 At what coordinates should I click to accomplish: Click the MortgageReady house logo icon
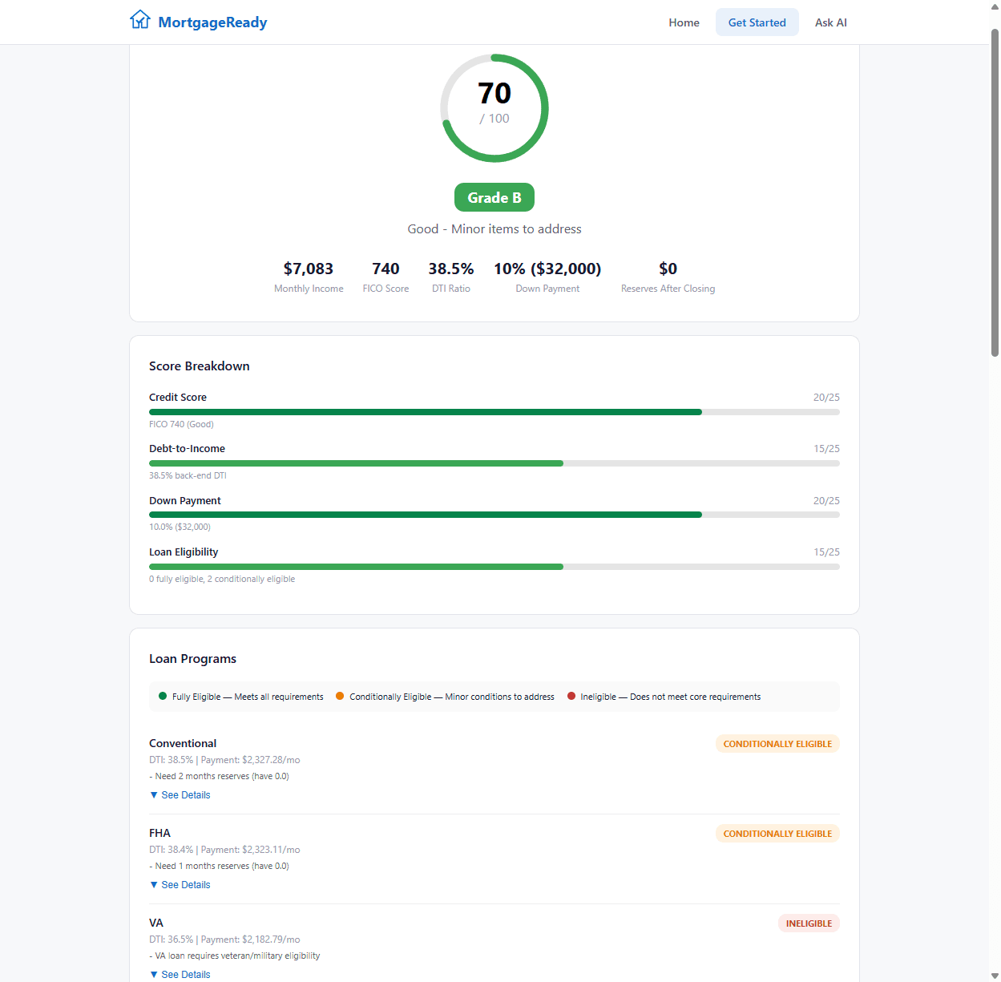pyautogui.click(x=140, y=19)
